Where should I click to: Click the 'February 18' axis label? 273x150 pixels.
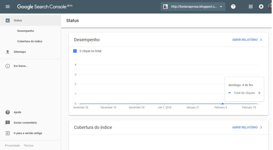coord(249,107)
